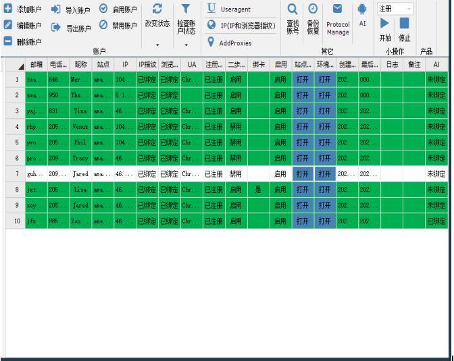The width and height of the screenshot is (454, 361).
Task: Select row header number 1
Action: (16, 80)
